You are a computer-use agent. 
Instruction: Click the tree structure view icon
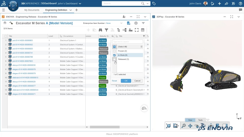tap(118, 30)
